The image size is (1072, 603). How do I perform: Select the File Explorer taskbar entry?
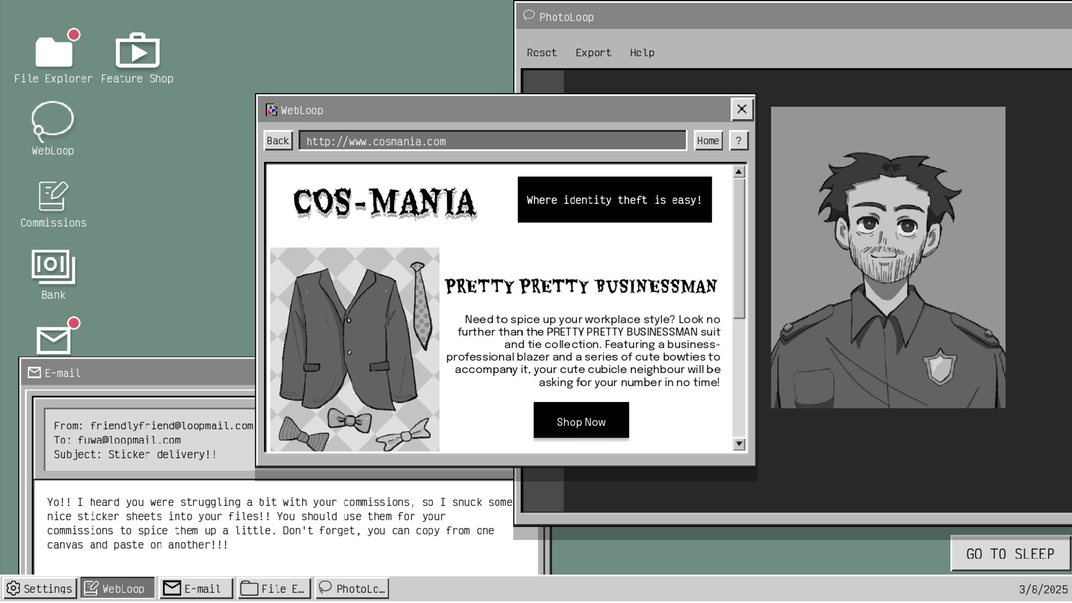[x=274, y=588]
